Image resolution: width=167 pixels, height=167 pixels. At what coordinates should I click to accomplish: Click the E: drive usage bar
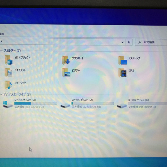(x=147, y=104)
